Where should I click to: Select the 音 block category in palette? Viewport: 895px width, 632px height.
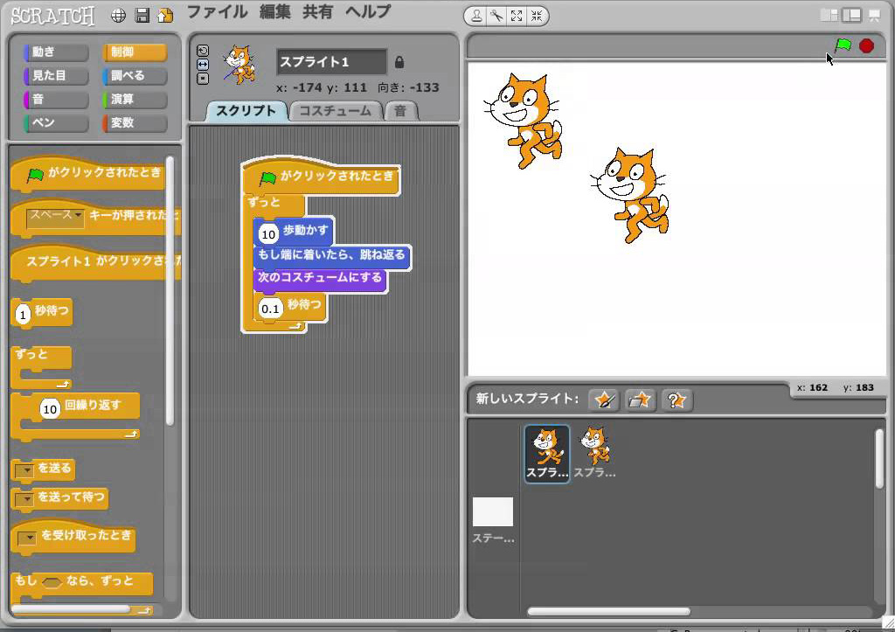click(x=56, y=100)
